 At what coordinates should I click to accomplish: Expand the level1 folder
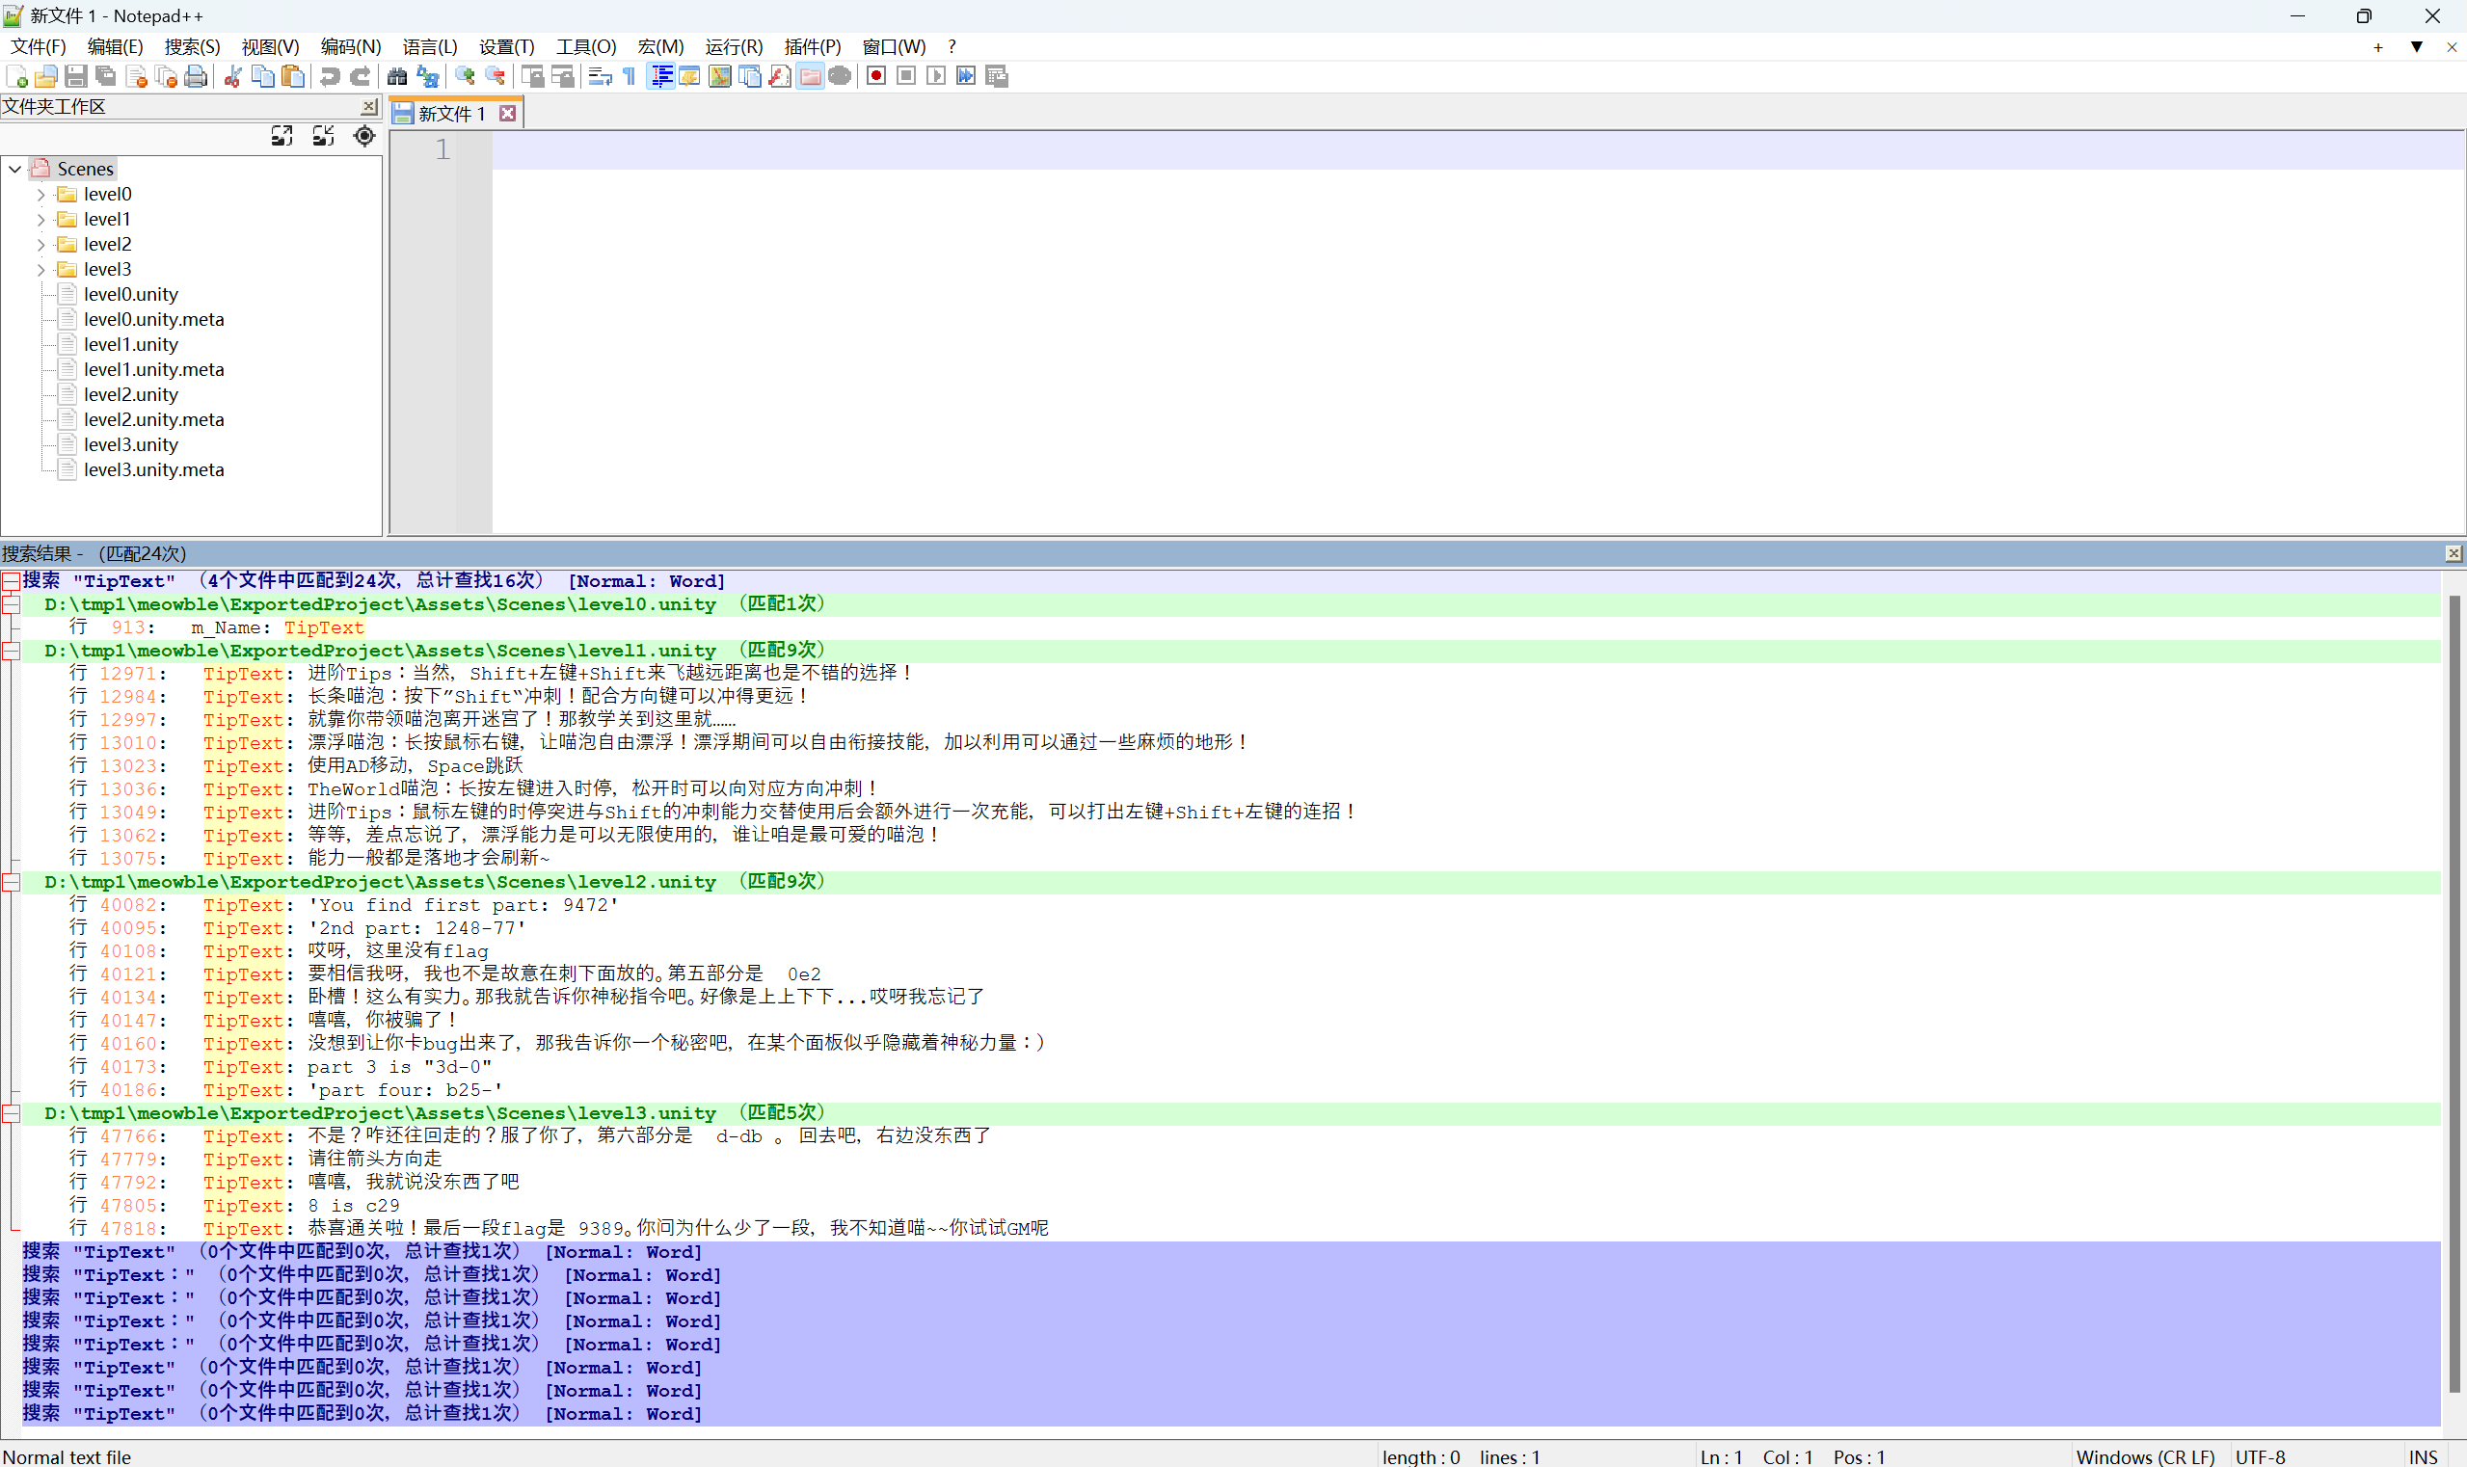click(x=40, y=220)
